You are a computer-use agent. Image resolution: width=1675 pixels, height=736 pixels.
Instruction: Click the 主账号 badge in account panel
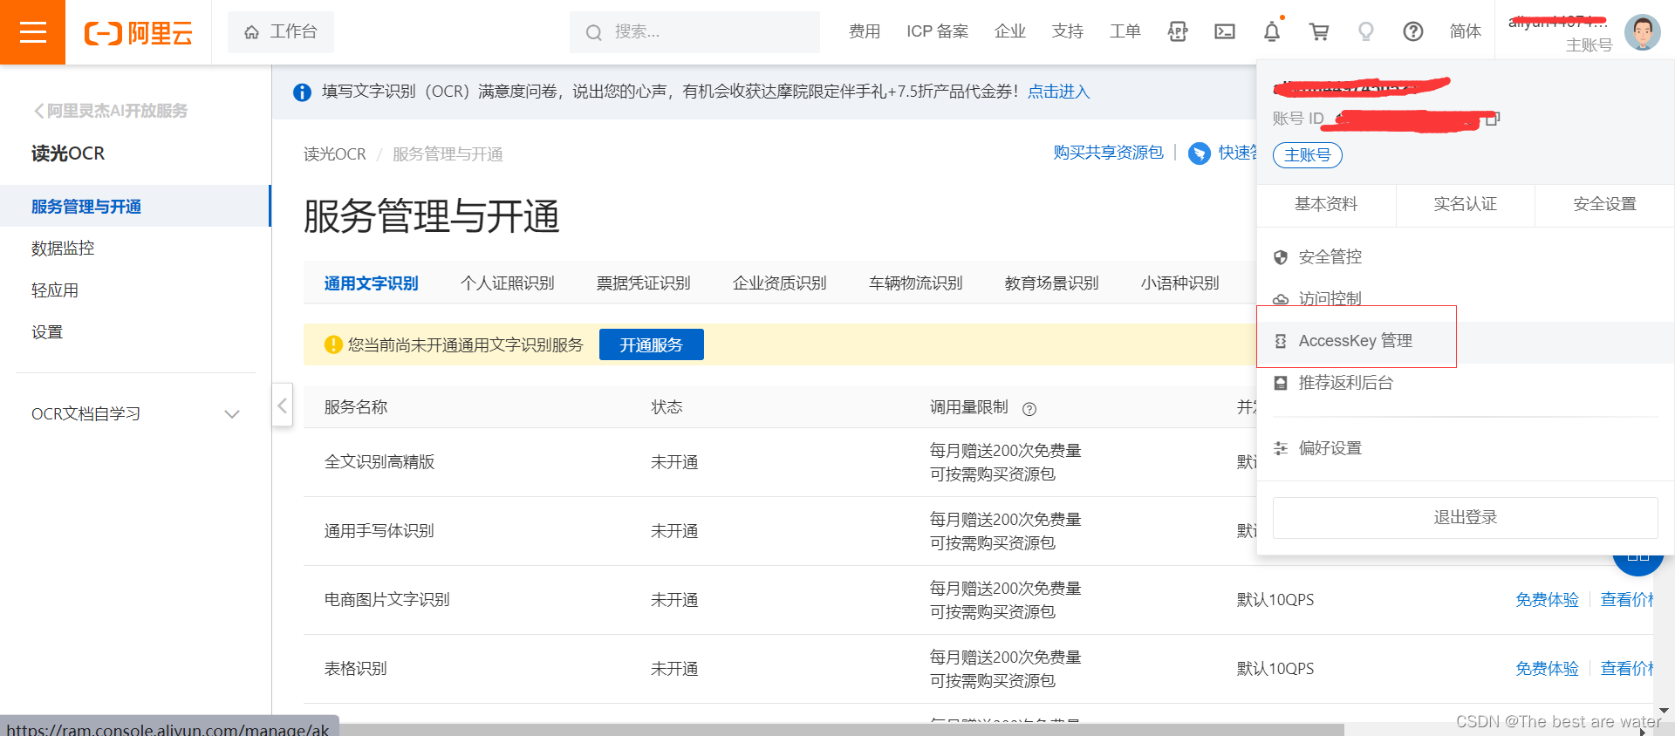click(1307, 155)
